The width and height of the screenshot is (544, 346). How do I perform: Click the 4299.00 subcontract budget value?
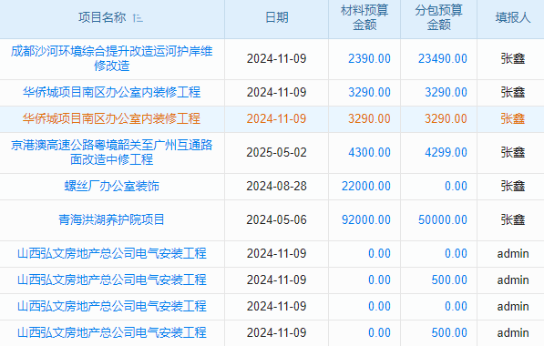point(446,153)
